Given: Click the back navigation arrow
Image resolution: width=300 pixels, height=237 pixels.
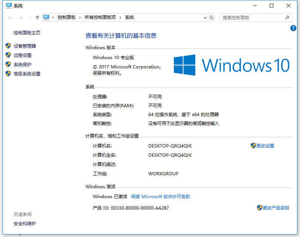Looking at the screenshot, I should [10, 18].
